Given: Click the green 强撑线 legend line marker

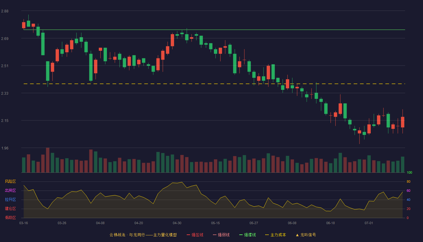Looking at the screenshot, I should (x=241, y=235).
